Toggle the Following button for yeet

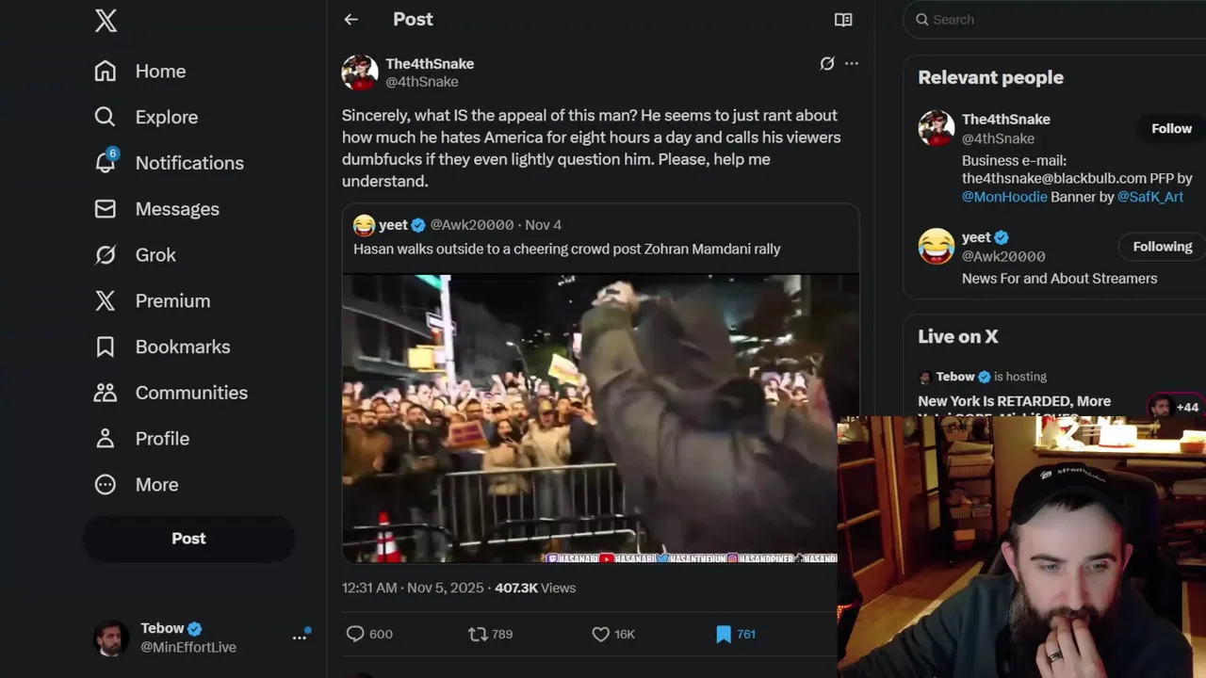[1162, 247]
